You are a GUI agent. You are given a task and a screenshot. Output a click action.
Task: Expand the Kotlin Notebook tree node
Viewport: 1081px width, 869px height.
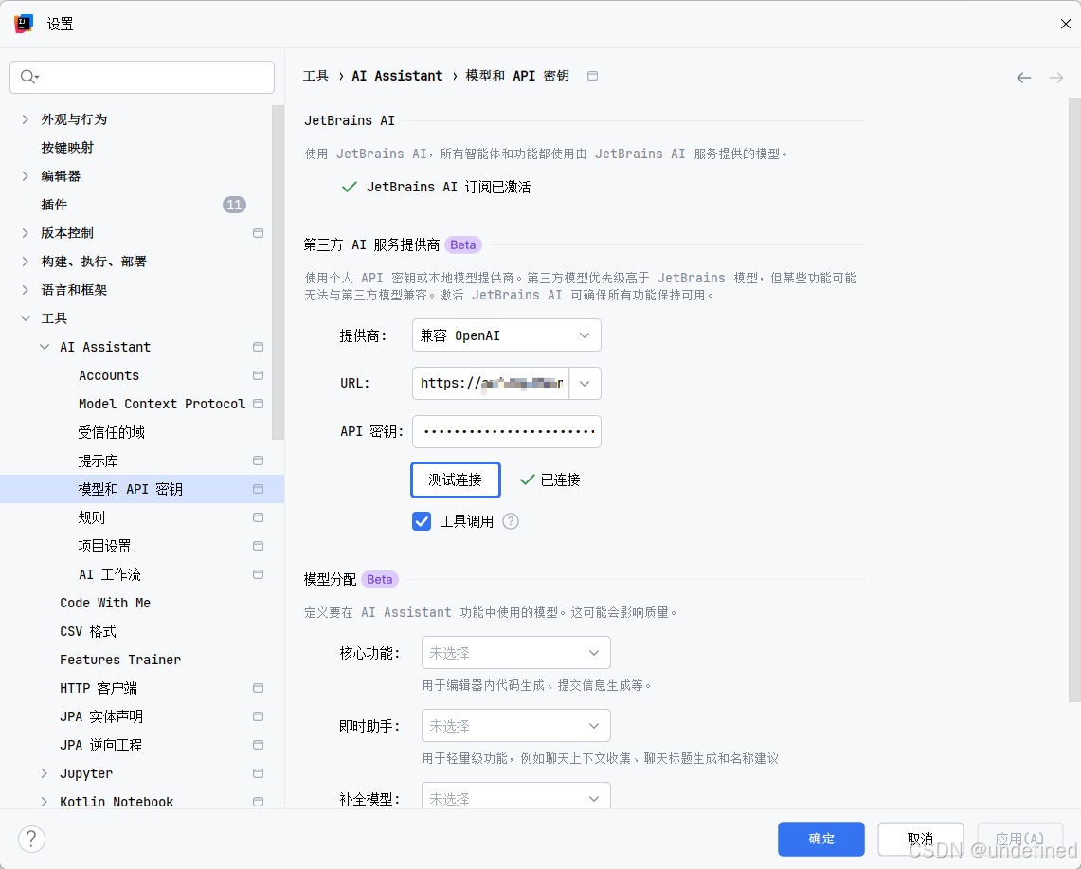tap(45, 802)
